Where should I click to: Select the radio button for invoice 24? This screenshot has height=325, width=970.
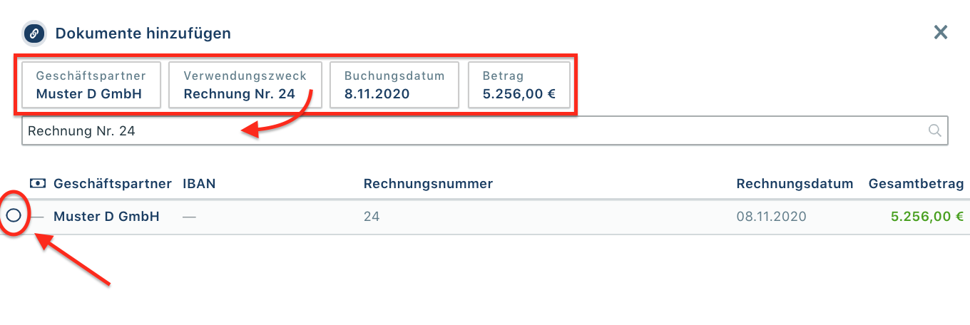click(14, 216)
